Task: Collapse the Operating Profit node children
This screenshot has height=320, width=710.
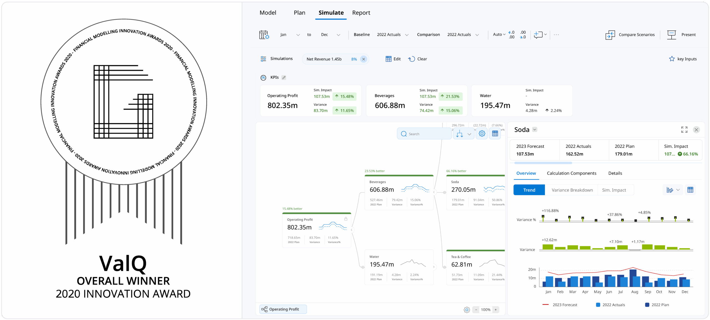Action: pos(352,230)
